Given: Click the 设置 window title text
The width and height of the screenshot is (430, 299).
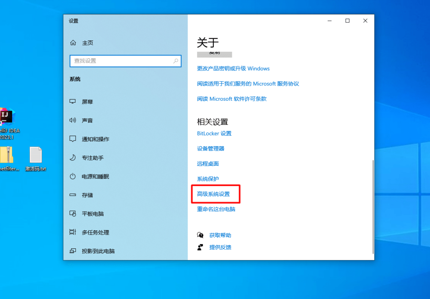Looking at the screenshot, I should 73,21.
